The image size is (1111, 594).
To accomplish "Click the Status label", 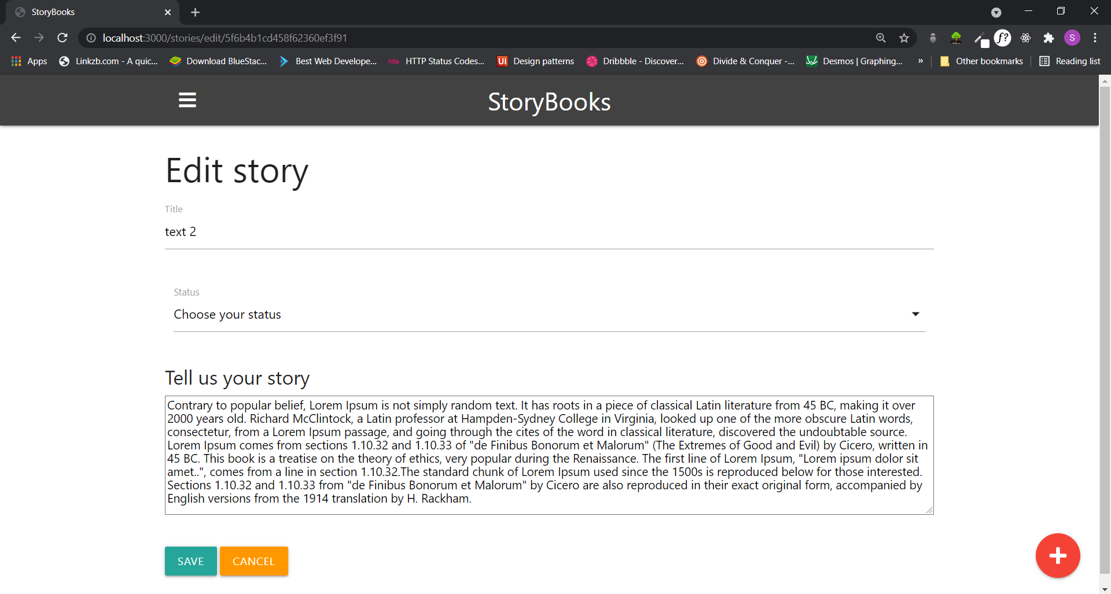I will click(x=186, y=292).
